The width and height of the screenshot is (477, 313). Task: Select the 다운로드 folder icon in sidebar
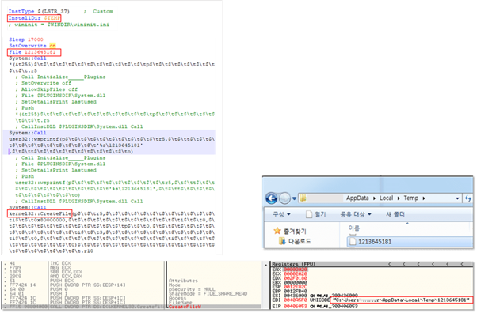(x=282, y=241)
